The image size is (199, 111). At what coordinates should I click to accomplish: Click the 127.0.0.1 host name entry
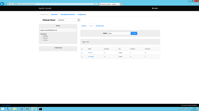45,40
